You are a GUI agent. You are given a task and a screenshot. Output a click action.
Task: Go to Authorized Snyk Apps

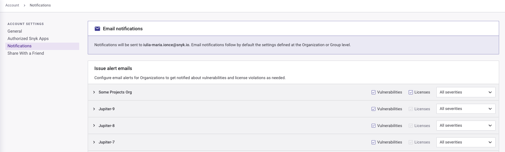(28, 39)
